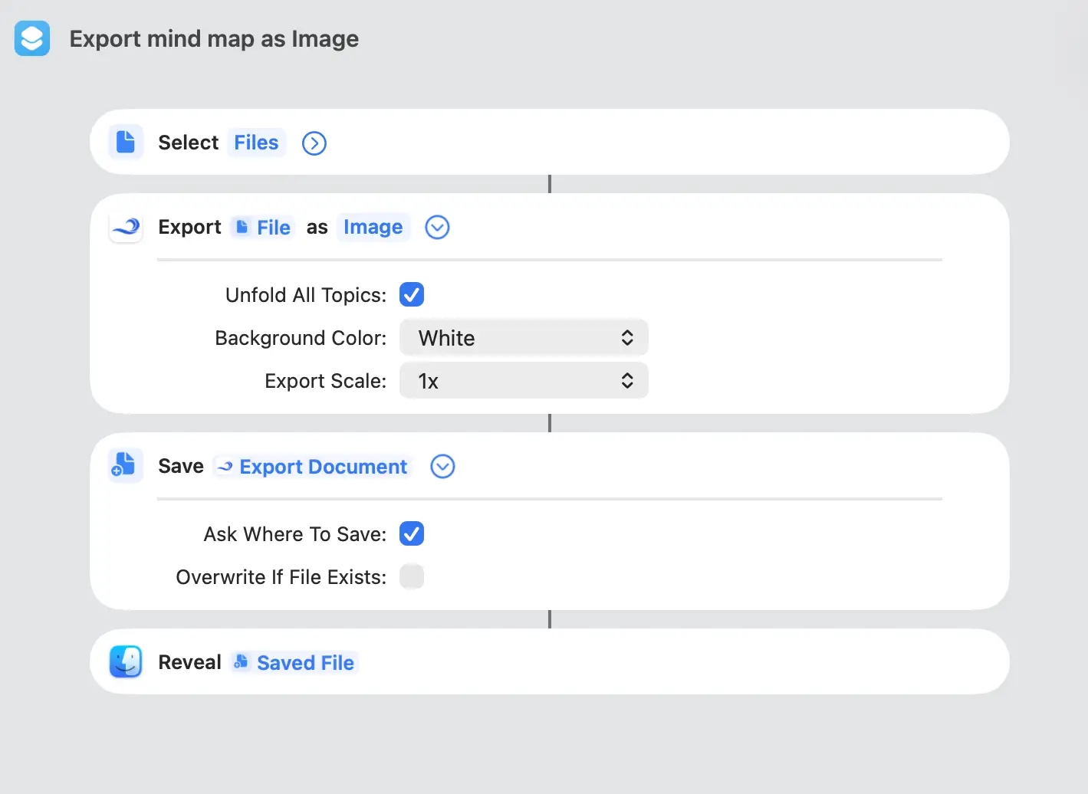The image size is (1088, 794).
Task: Click the circular arrow button after Files
Action: 314,143
